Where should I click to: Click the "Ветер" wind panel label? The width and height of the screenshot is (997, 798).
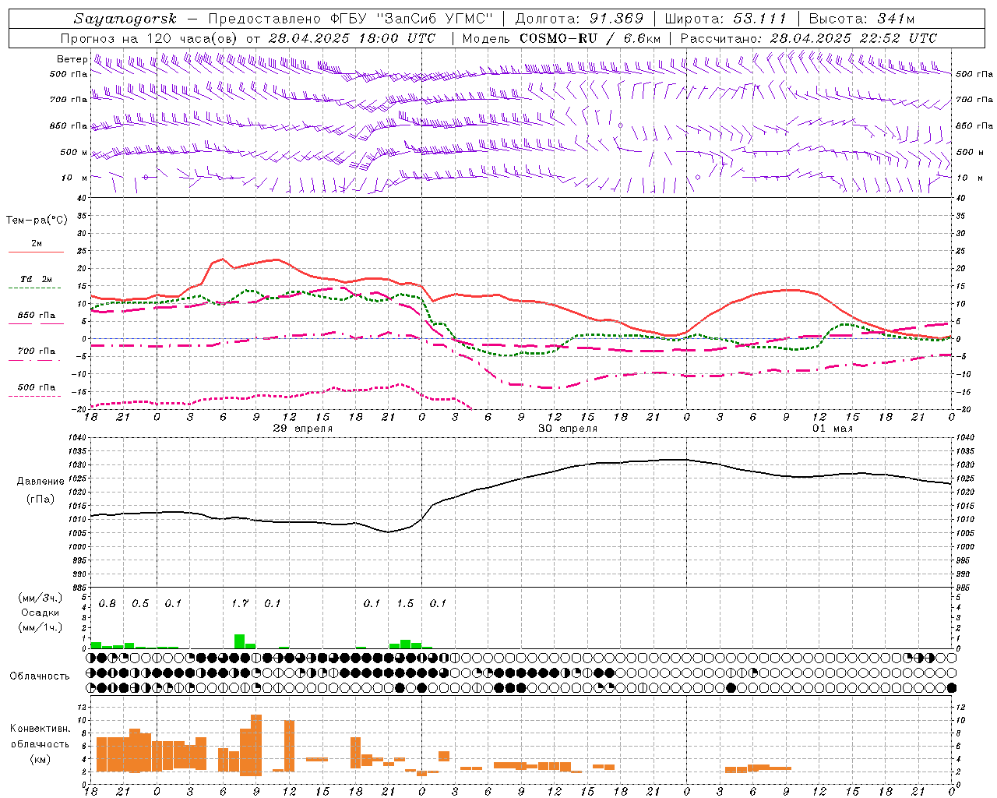(72, 59)
